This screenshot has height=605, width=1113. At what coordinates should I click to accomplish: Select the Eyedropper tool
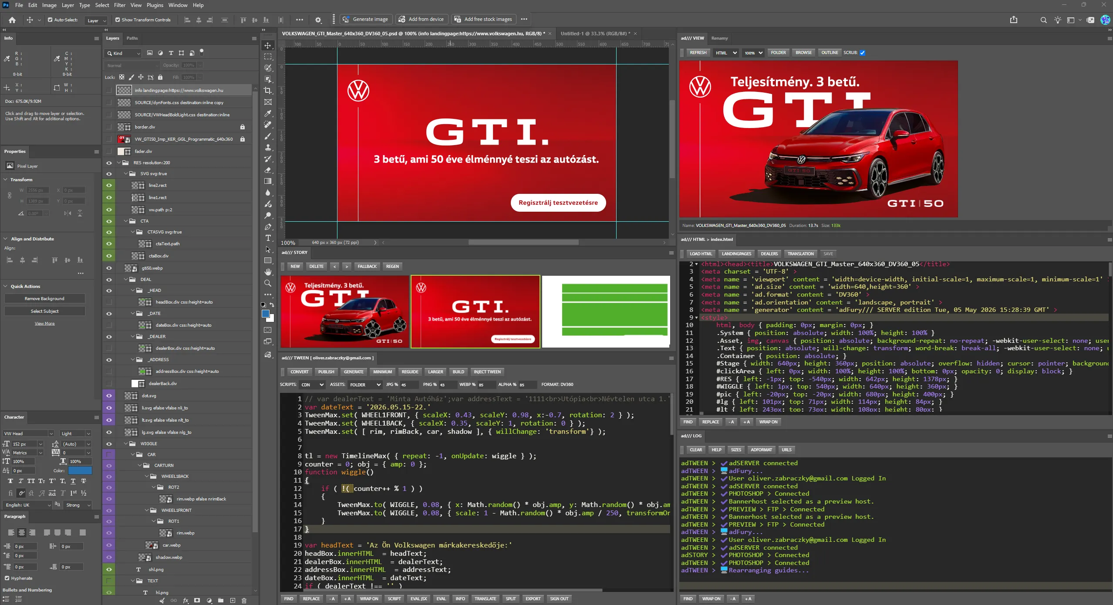click(x=268, y=113)
